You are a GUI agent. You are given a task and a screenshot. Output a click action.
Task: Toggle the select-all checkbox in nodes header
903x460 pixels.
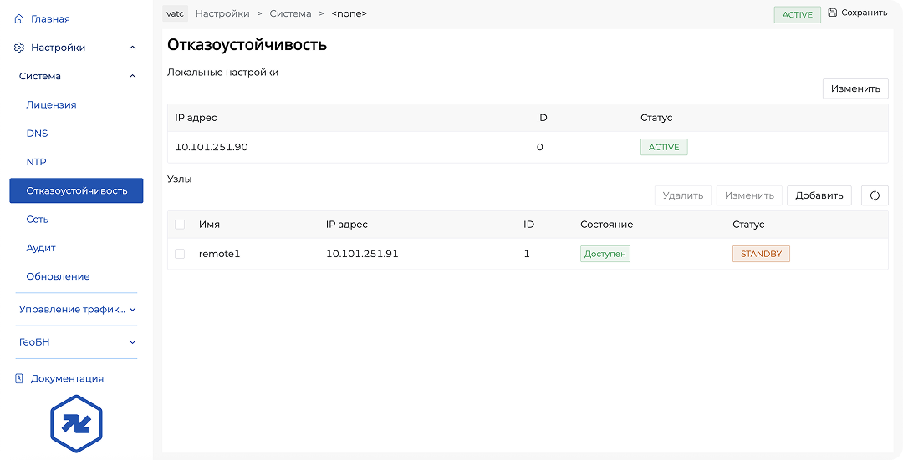[x=180, y=225]
